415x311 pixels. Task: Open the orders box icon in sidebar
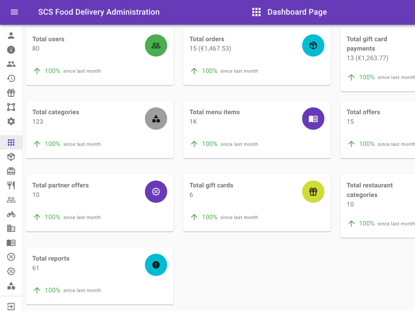(x=11, y=157)
